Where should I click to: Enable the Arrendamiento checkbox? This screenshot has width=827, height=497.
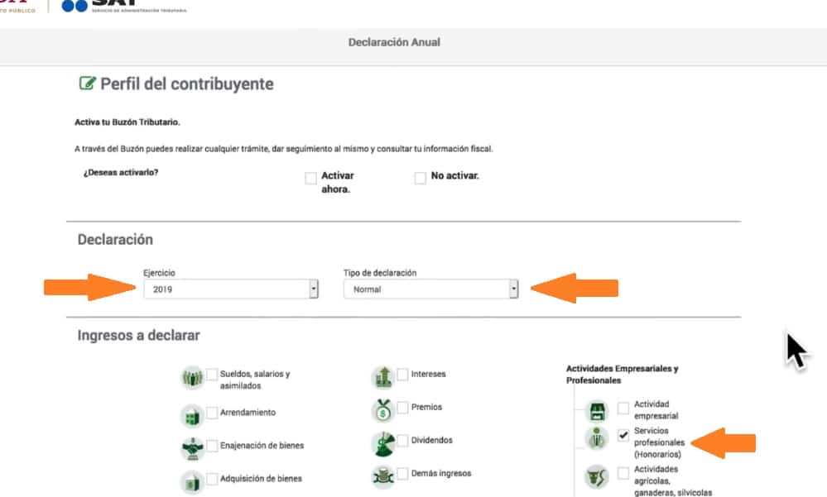(213, 413)
